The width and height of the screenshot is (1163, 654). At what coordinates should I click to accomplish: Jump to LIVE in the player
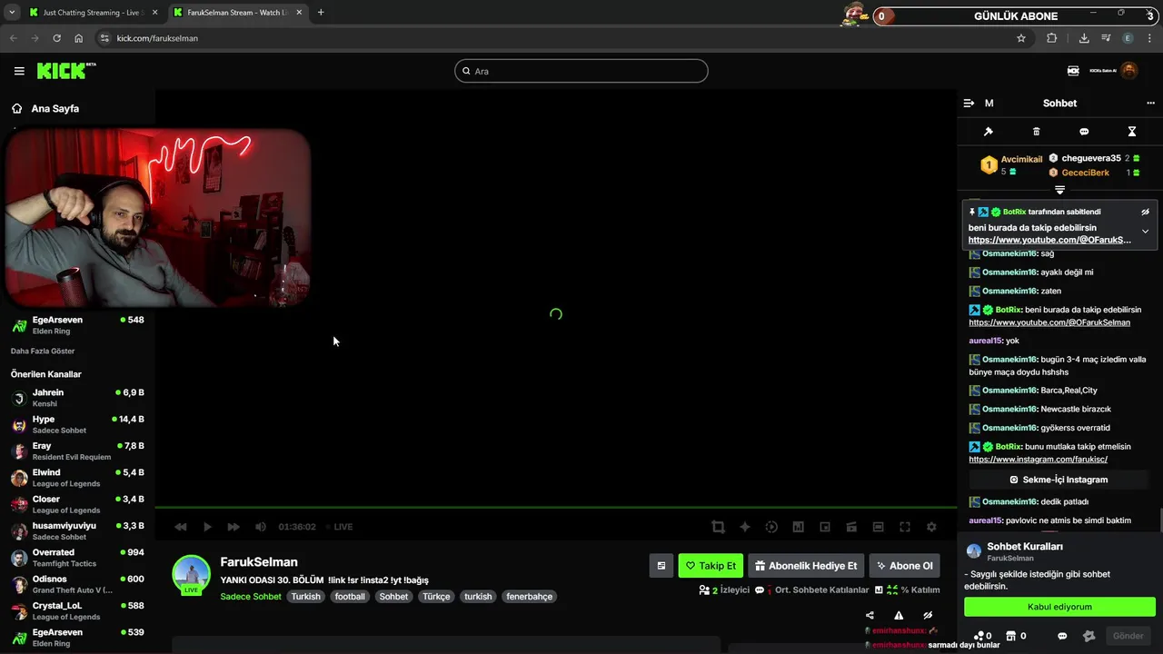pos(340,527)
